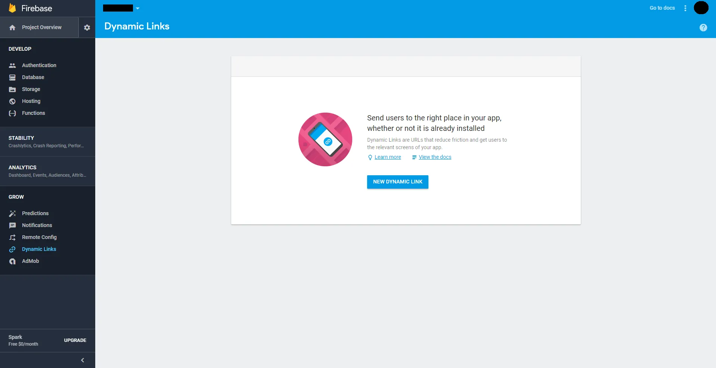Click the redacted project name
The width and height of the screenshot is (716, 368).
pyautogui.click(x=118, y=8)
